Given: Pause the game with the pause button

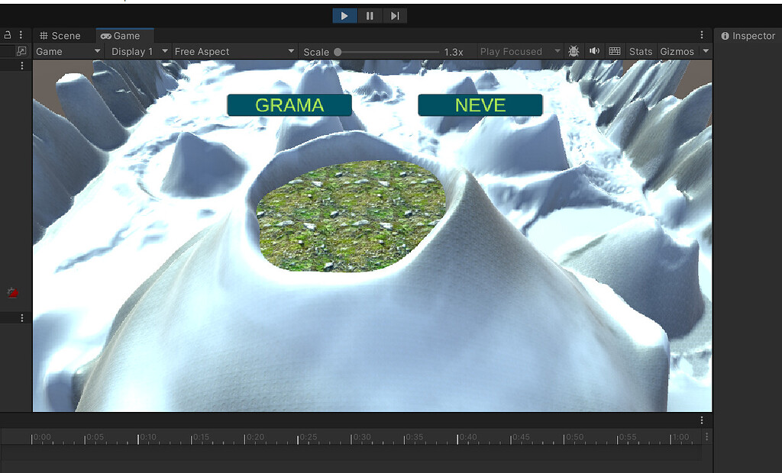Looking at the screenshot, I should pyautogui.click(x=370, y=15).
